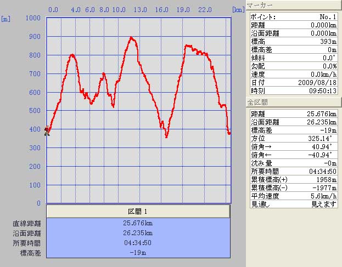Image resolution: width=342 pixels, height=267 pixels.
Task: Click the hiker marker icon at profile start
Action: click(47, 130)
